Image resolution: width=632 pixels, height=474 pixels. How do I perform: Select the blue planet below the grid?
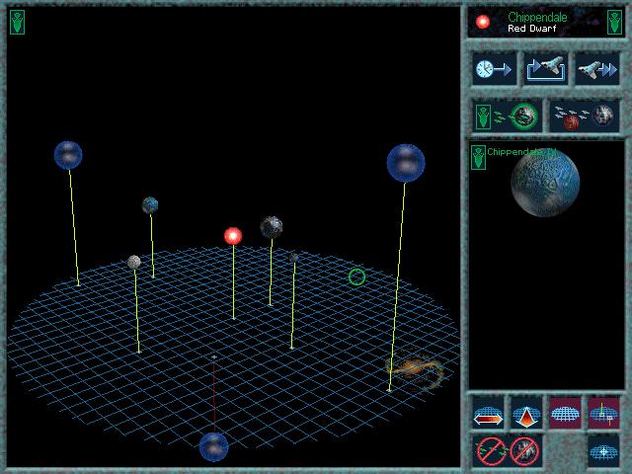point(213,447)
